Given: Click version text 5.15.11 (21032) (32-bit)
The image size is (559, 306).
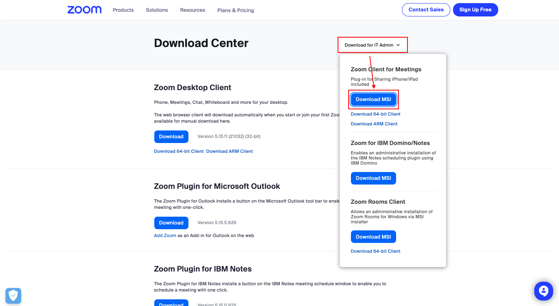Looking at the screenshot, I should point(229,136).
